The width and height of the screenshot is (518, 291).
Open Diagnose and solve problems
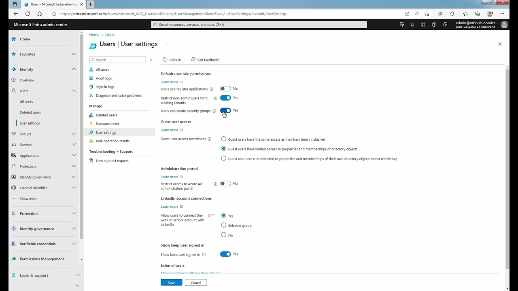click(x=119, y=95)
